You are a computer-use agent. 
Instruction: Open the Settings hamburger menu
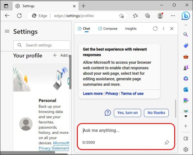coord(7,31)
